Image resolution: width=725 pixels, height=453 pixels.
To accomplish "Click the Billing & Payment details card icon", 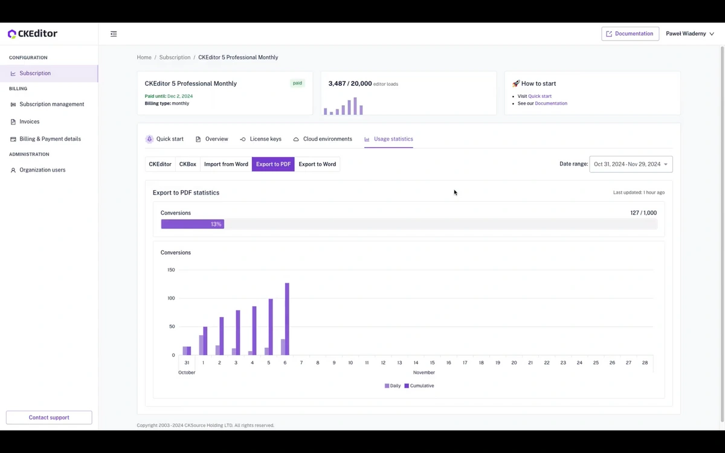I will click(13, 139).
